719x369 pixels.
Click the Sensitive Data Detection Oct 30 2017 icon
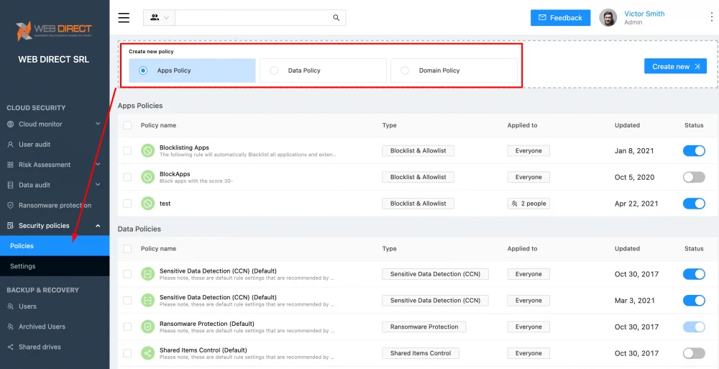[x=147, y=274]
